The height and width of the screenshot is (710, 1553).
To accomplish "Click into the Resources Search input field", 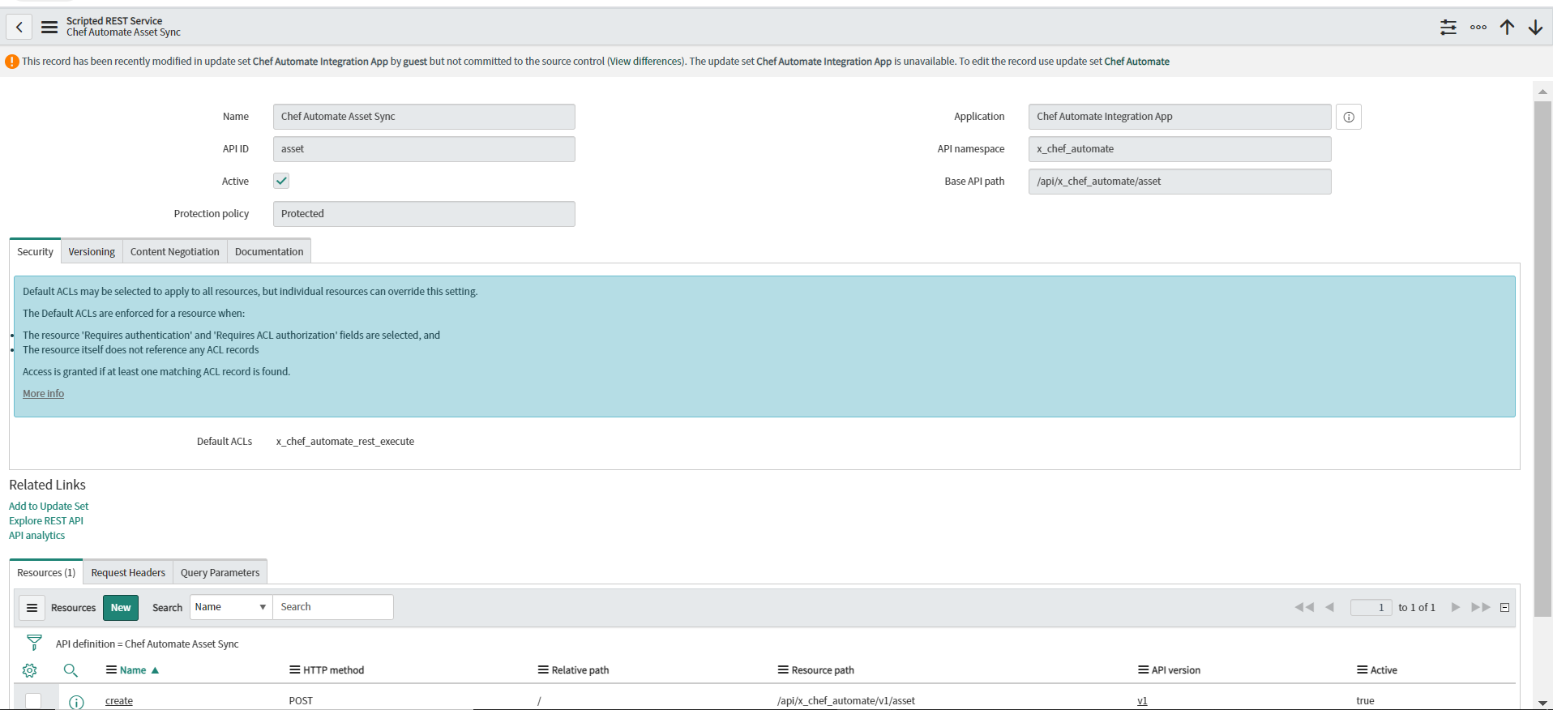I will coord(332,607).
